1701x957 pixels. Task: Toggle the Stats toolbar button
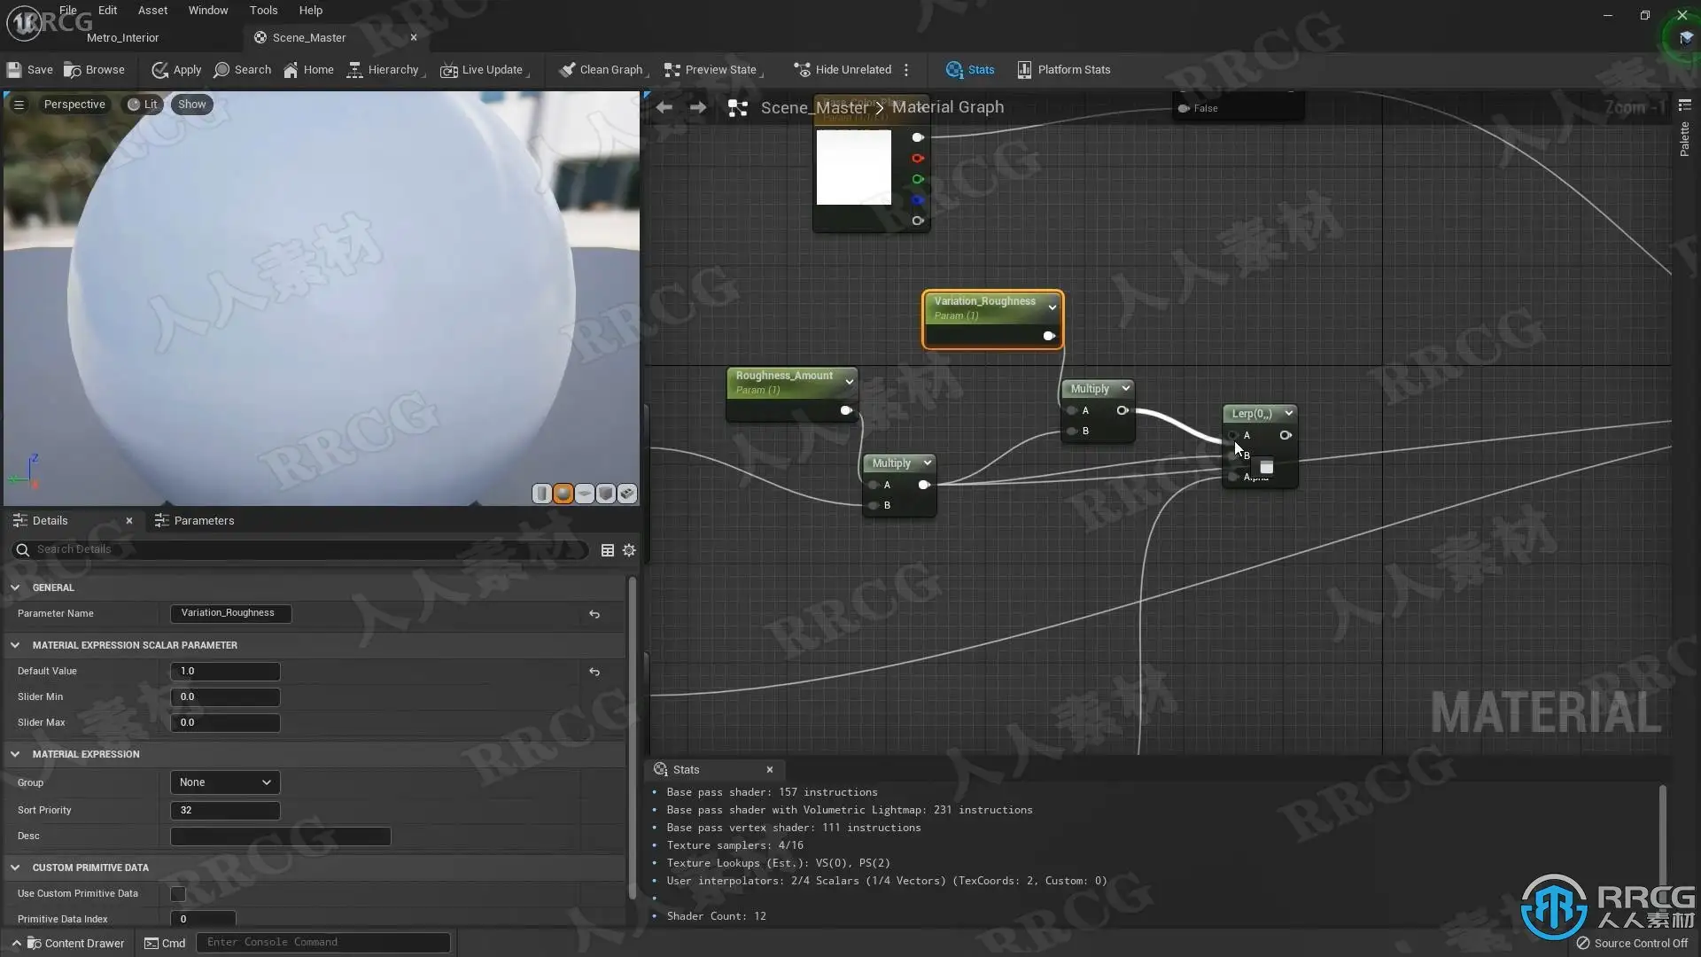pyautogui.click(x=970, y=70)
